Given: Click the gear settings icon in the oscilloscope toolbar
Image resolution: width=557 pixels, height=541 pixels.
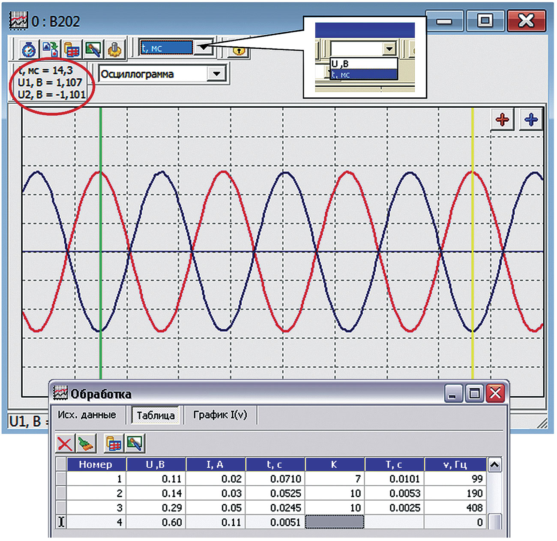Looking at the screenshot, I should 114,50.
